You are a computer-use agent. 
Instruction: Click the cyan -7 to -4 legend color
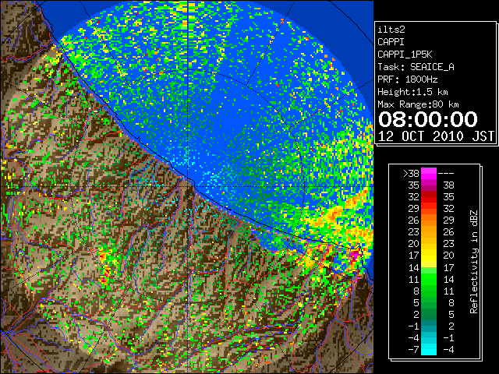point(429,349)
